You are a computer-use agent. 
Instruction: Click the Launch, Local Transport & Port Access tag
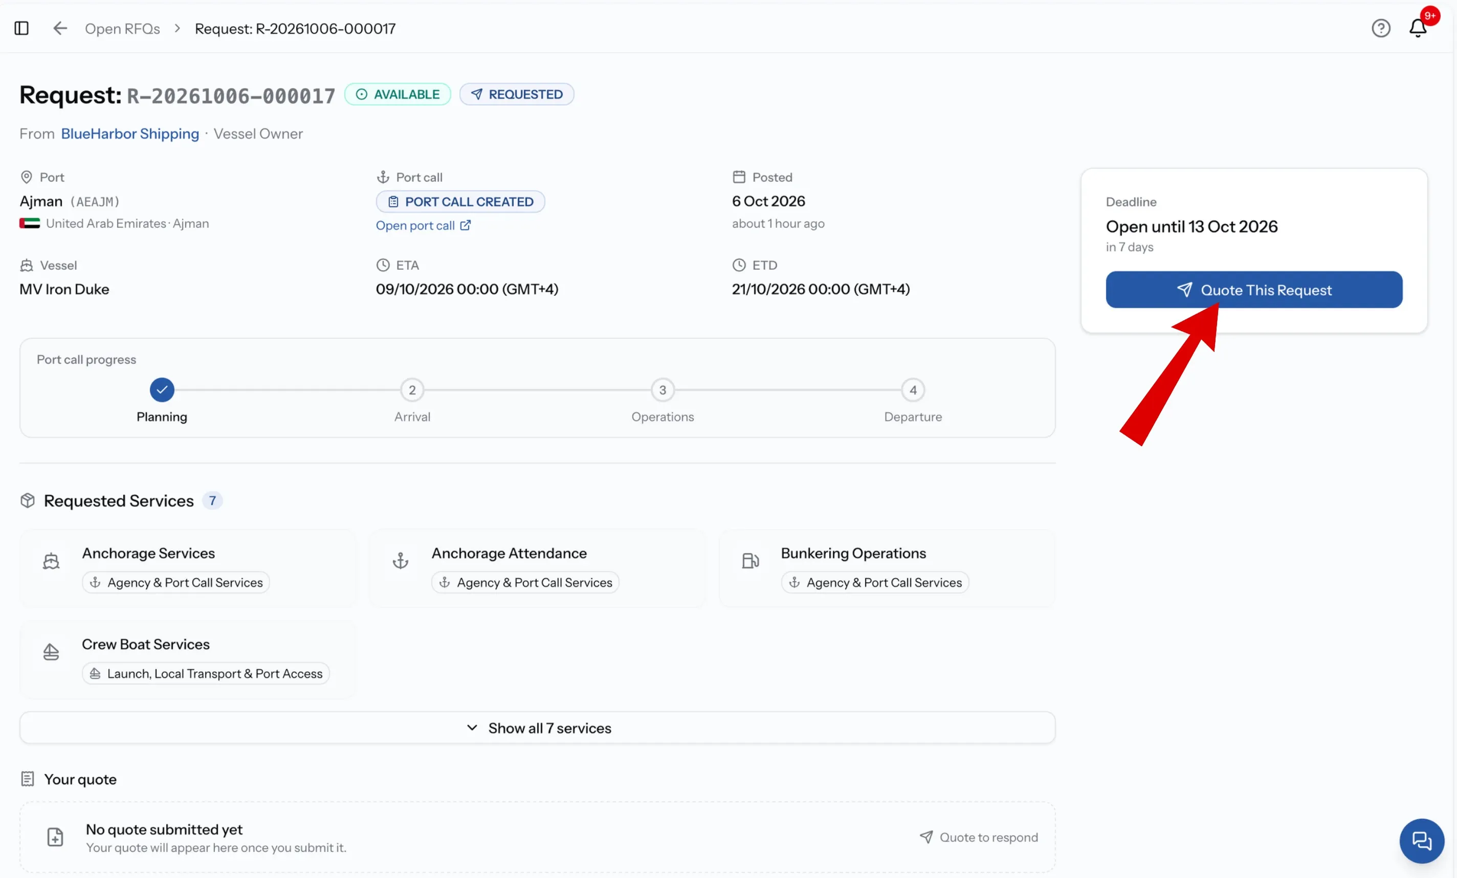pyautogui.click(x=206, y=673)
